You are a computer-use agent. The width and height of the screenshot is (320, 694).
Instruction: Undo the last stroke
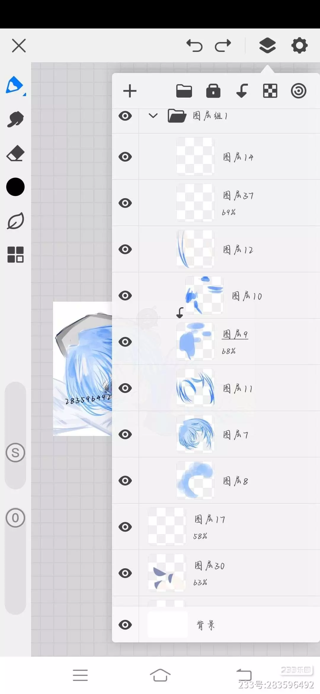point(194,45)
